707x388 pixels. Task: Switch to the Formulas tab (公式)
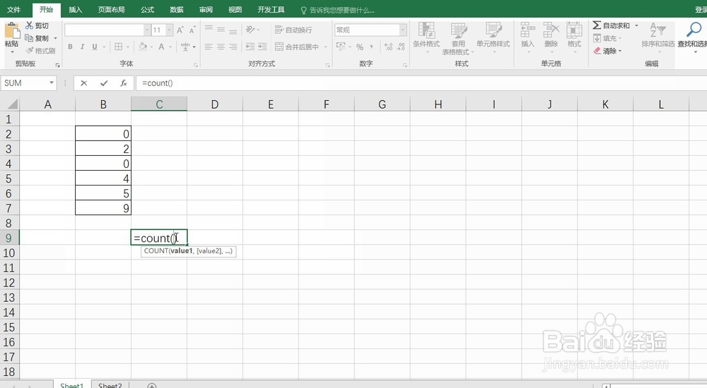pyautogui.click(x=148, y=9)
